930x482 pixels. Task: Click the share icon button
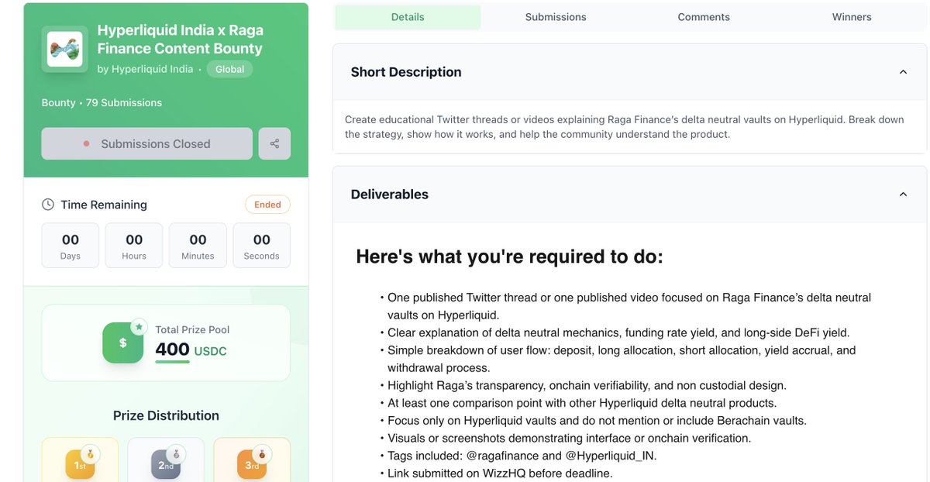(x=274, y=143)
